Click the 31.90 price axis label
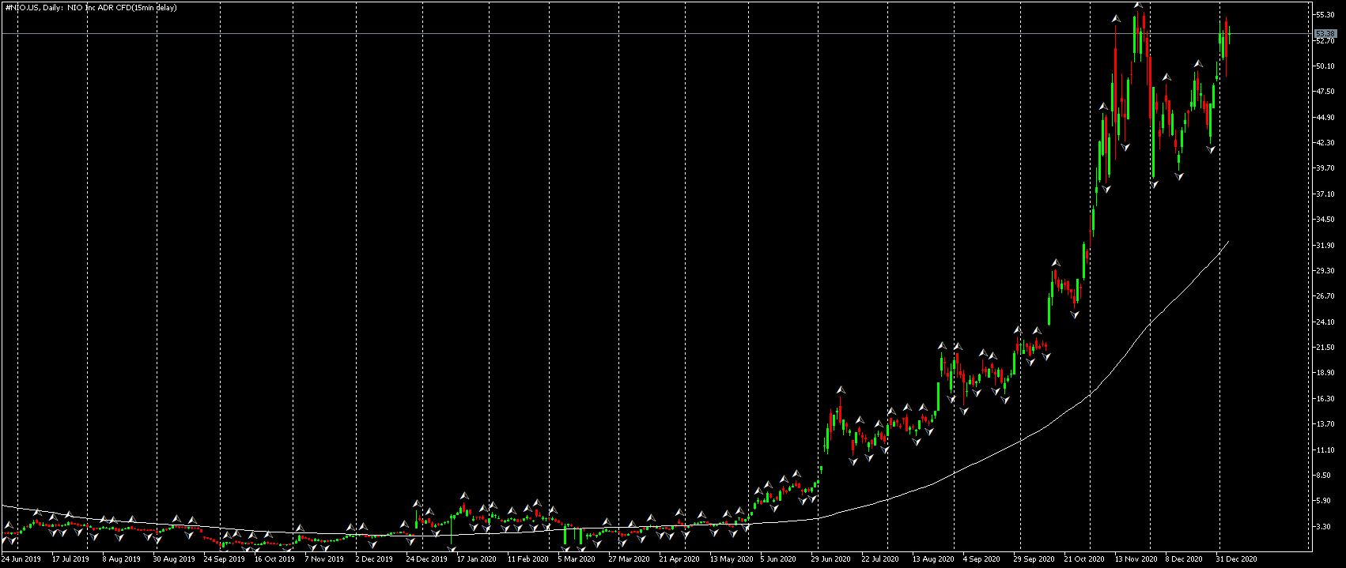The height and width of the screenshot is (568, 1346). click(1325, 246)
